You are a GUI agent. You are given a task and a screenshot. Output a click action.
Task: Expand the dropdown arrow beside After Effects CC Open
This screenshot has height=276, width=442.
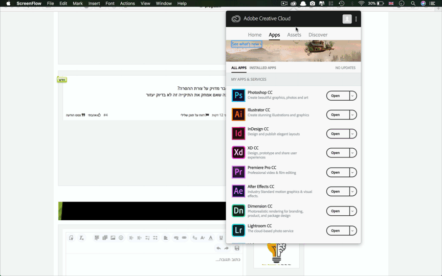(352, 192)
